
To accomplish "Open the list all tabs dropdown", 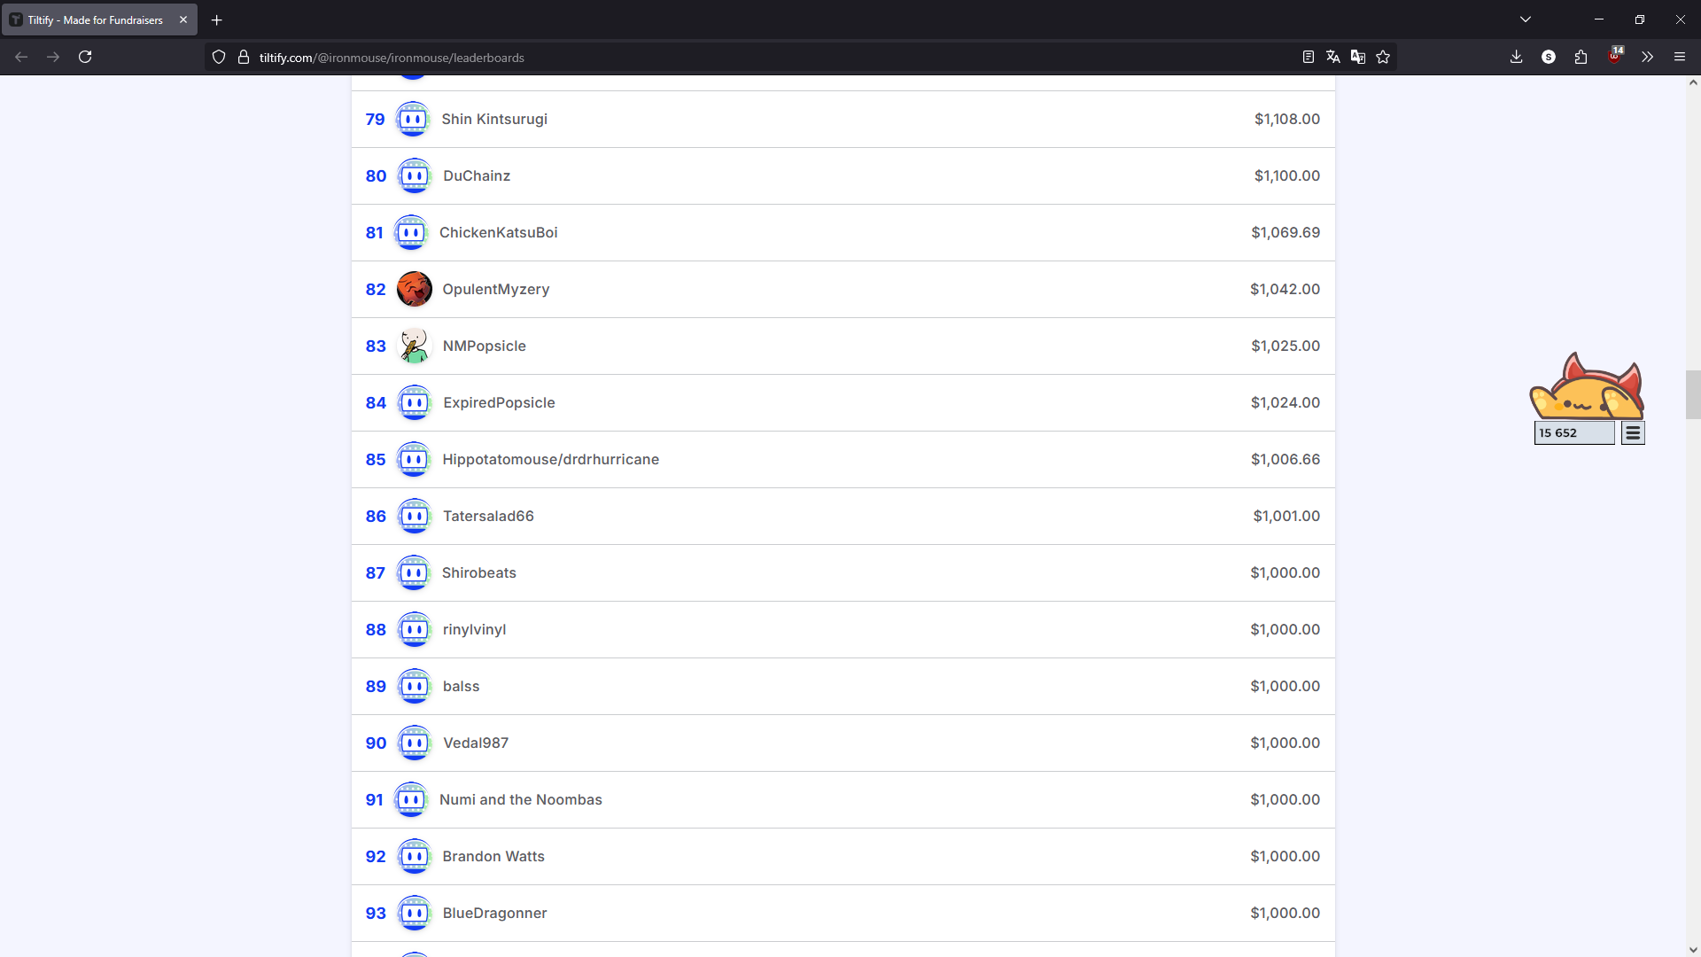I will pos(1526,19).
